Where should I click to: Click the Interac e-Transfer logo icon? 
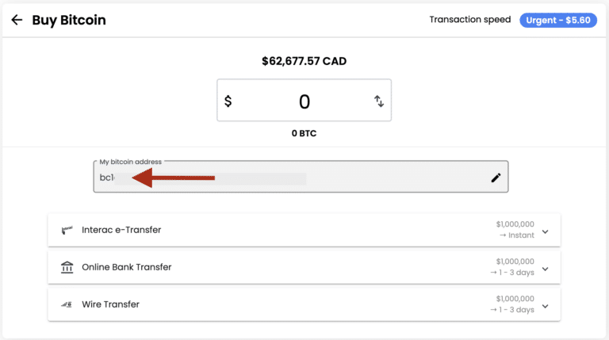[67, 231]
